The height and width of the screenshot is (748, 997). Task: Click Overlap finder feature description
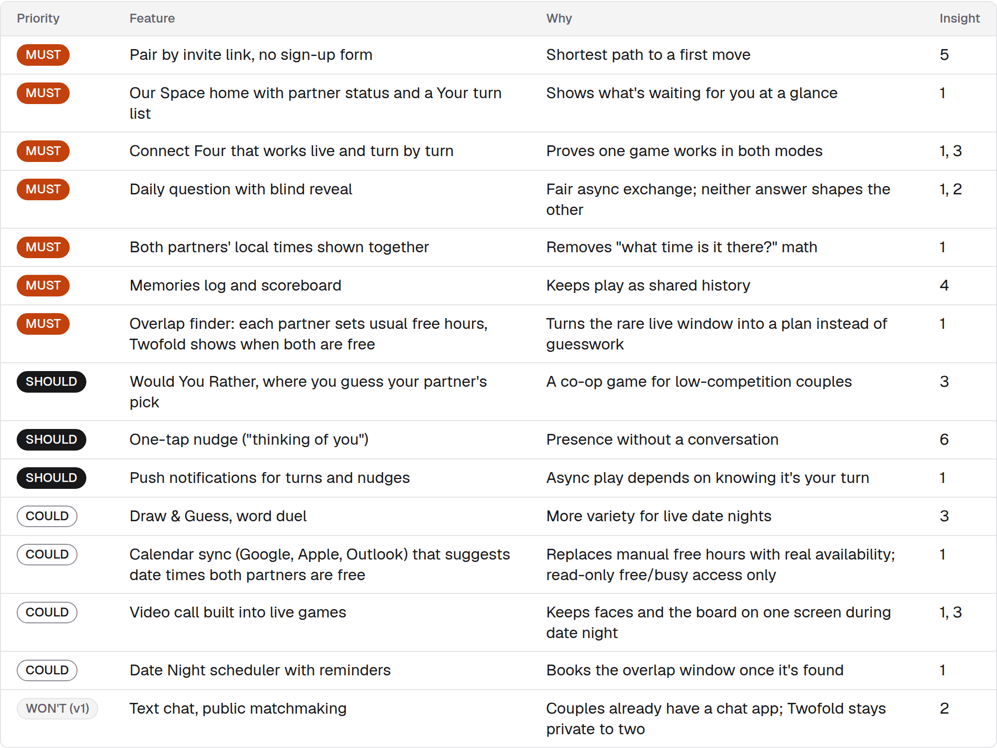click(x=309, y=334)
